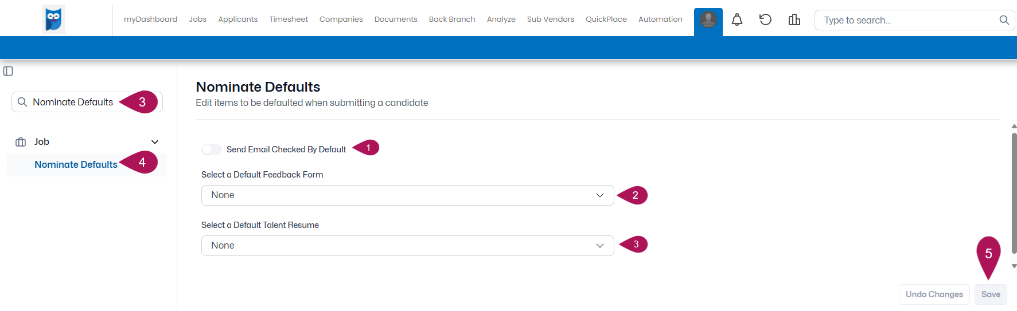Open the Back Branch menu
Screen dimensions: 1017x311
point(452,19)
